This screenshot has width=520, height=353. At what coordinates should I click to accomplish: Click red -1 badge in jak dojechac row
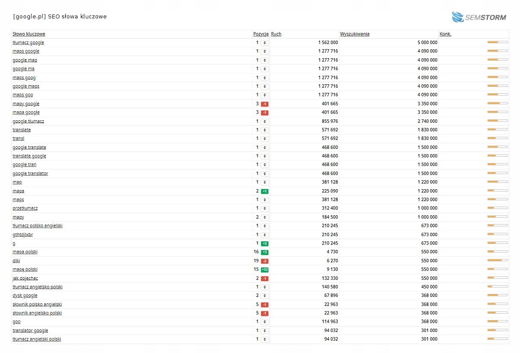pyautogui.click(x=264, y=279)
